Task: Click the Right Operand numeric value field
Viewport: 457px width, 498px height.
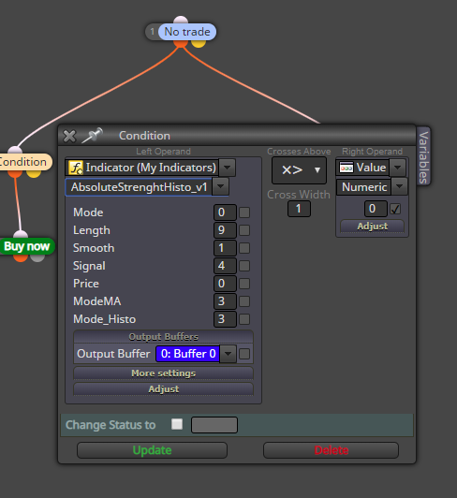Action: [376, 209]
